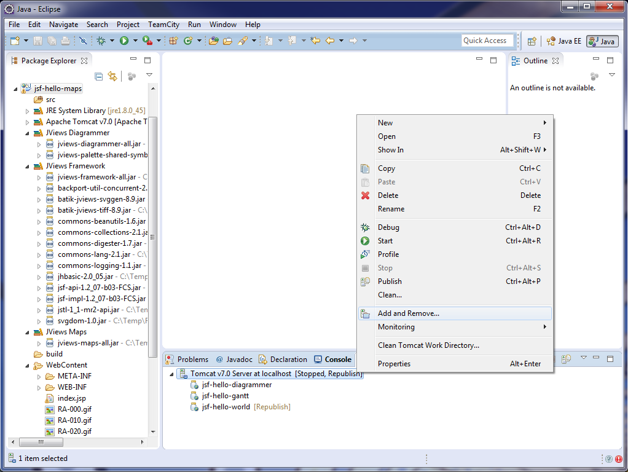Collapse the JViews Framework library node
Viewport: 628px width, 472px height.
click(x=28, y=167)
